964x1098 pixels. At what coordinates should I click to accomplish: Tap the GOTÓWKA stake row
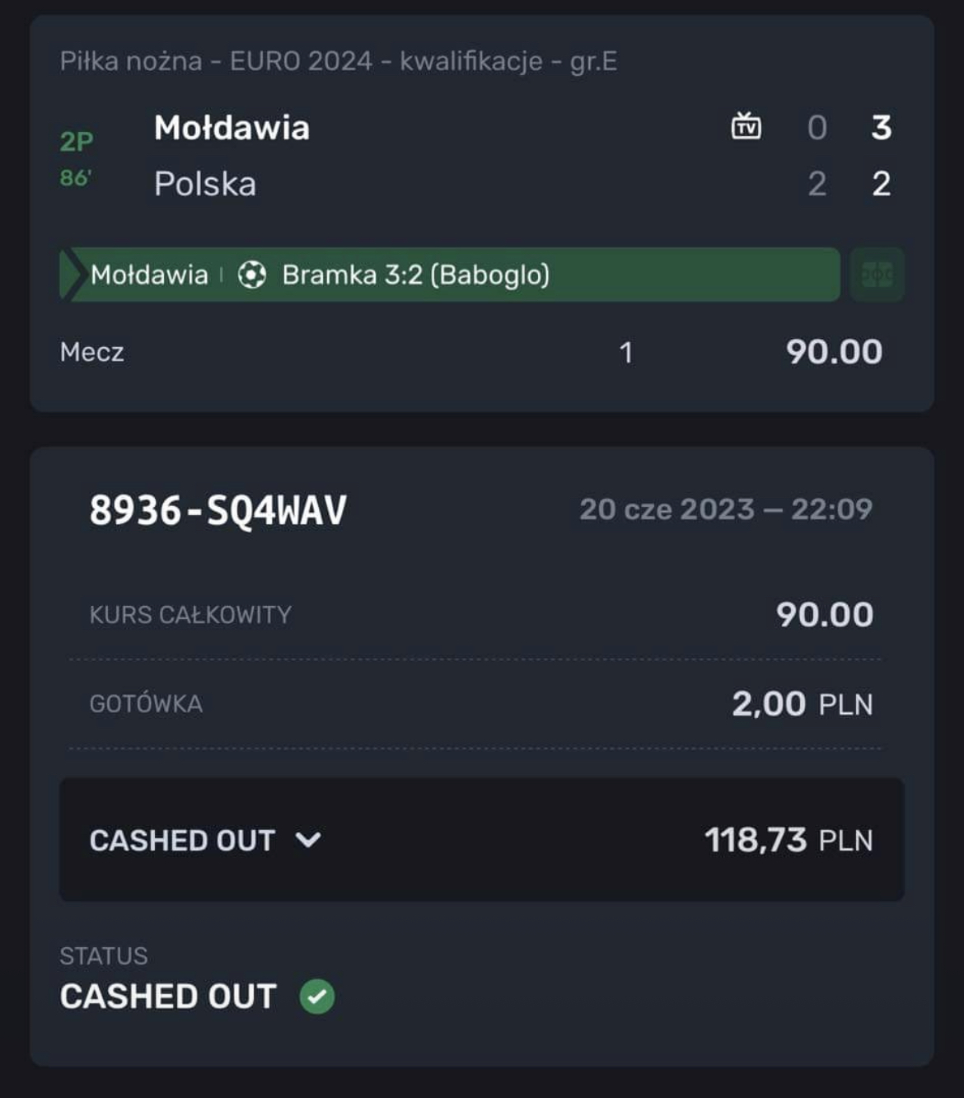pyautogui.click(x=481, y=704)
